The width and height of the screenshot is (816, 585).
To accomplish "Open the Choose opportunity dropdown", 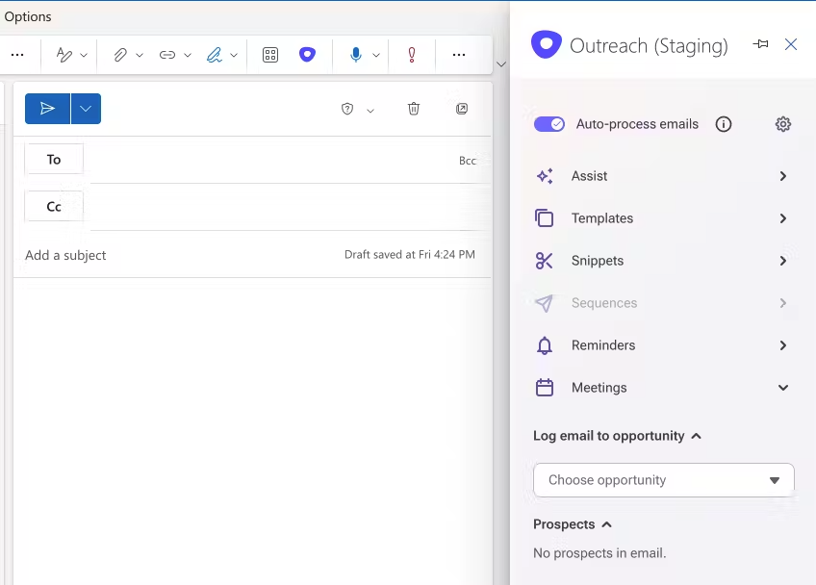I will (x=663, y=480).
